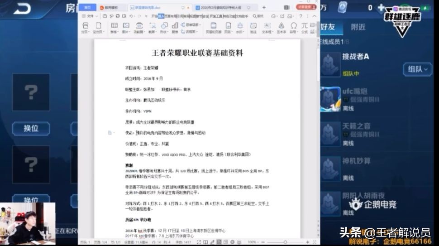This screenshot has height=246, width=439.
Task: Insert a table using the 表格 icon
Action: 114,26
